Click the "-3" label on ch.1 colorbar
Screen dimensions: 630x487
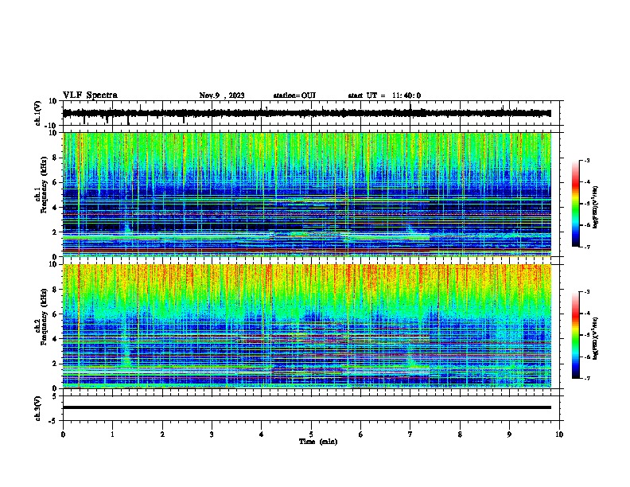coord(586,161)
